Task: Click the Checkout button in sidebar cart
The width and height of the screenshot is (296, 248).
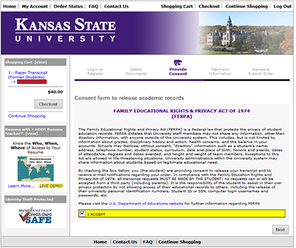Action: point(48,104)
